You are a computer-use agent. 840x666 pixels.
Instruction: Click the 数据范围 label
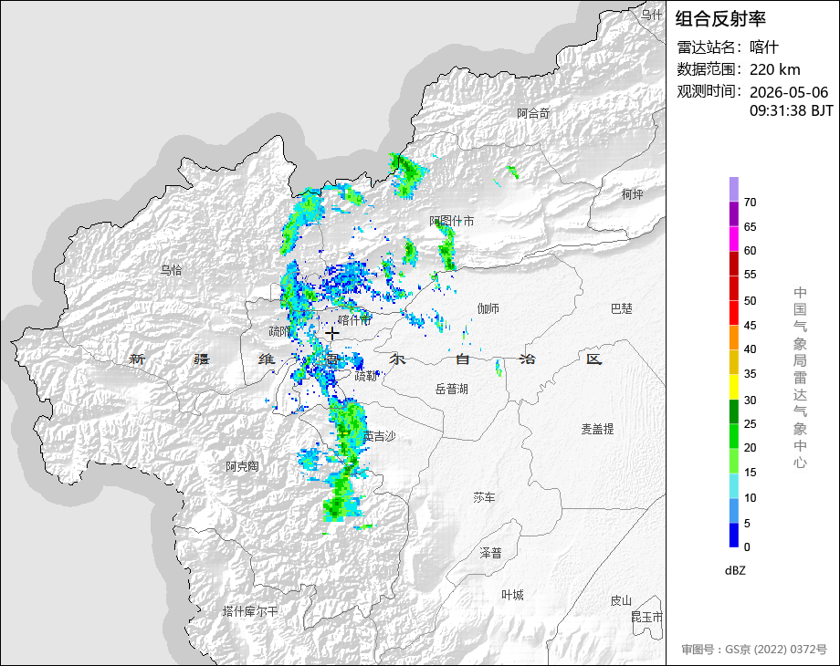coord(708,69)
